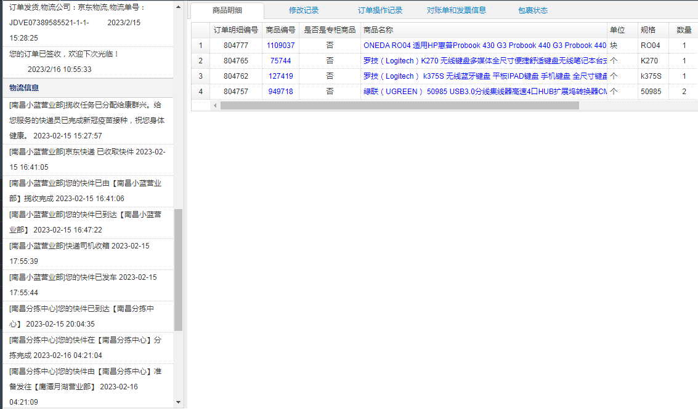This screenshot has width=698, height=409.
Task: Click the down arrow of the logistics panel scrollbar
Action: click(179, 402)
